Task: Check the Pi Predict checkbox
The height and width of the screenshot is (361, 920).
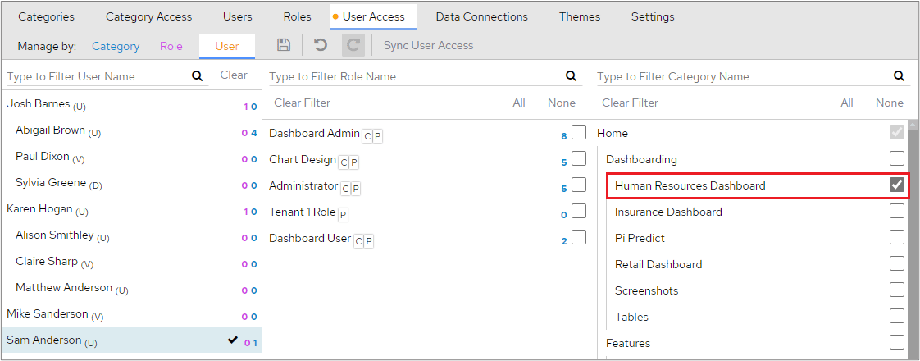Action: (896, 237)
